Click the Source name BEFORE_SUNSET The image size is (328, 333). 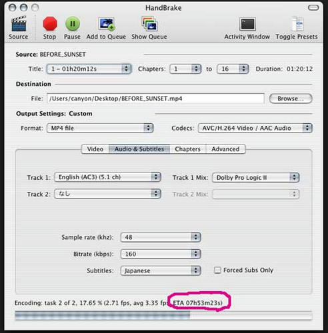click(63, 55)
